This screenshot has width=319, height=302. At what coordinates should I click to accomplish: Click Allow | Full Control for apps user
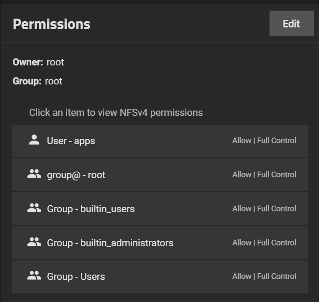264,141
